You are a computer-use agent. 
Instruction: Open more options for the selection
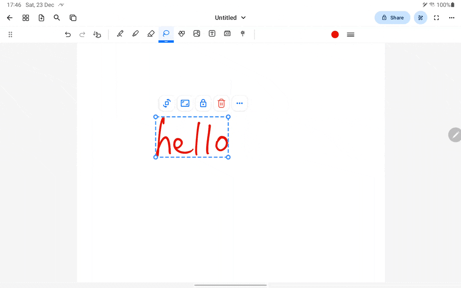click(240, 103)
